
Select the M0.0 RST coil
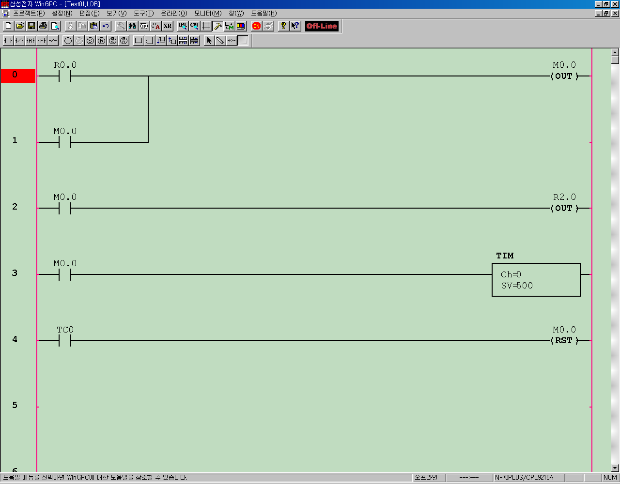tap(564, 341)
